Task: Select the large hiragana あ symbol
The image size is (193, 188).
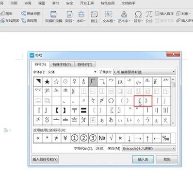Action: point(111,120)
